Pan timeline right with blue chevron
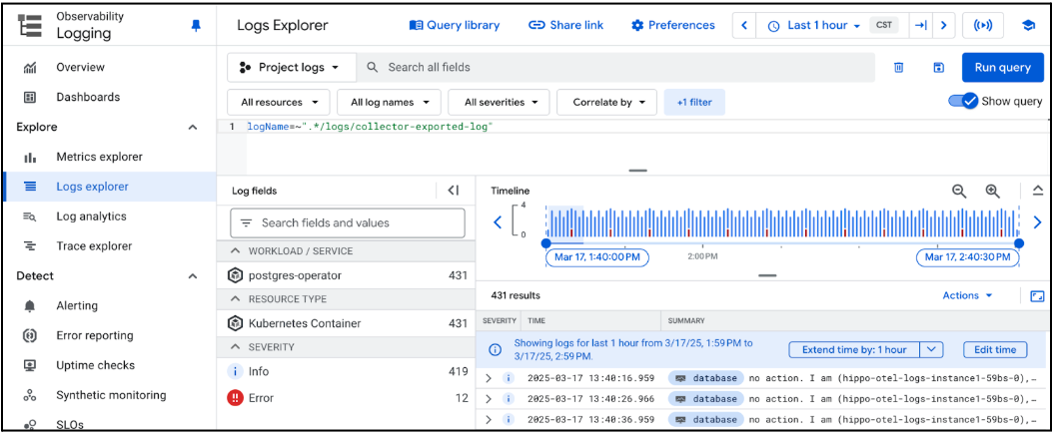This screenshot has width=1053, height=433. [1037, 222]
